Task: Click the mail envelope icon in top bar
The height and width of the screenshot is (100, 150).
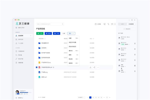Action: click(x=112, y=24)
